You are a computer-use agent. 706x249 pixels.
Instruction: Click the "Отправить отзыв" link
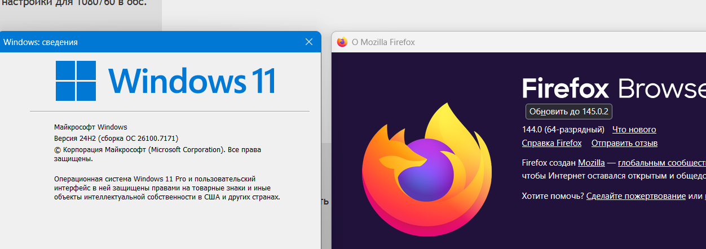(624, 143)
